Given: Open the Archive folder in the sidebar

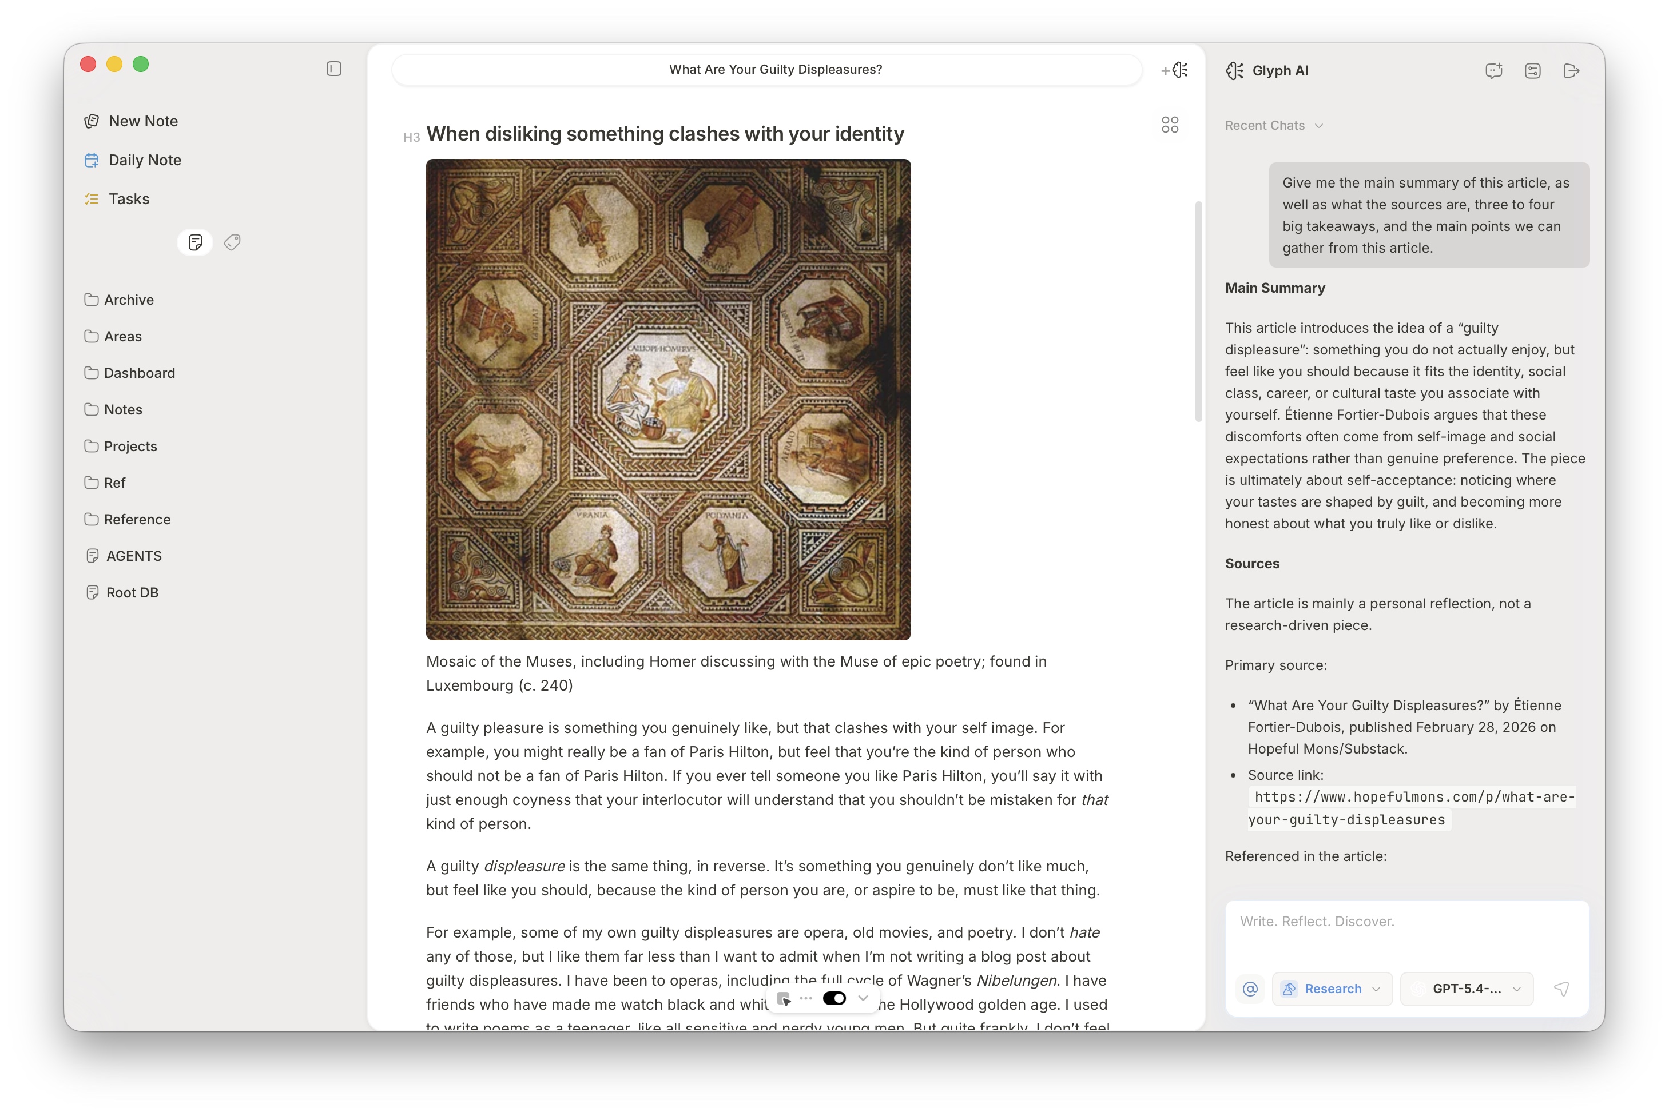Looking at the screenshot, I should pos(129,300).
